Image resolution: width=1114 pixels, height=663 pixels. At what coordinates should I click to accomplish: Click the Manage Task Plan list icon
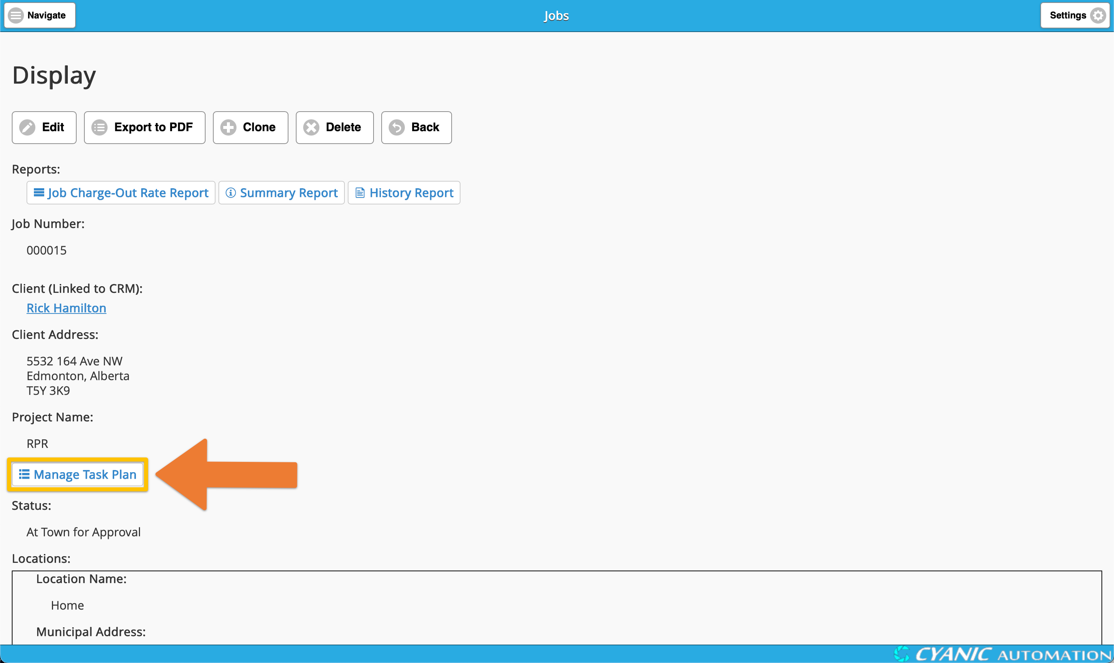24,474
